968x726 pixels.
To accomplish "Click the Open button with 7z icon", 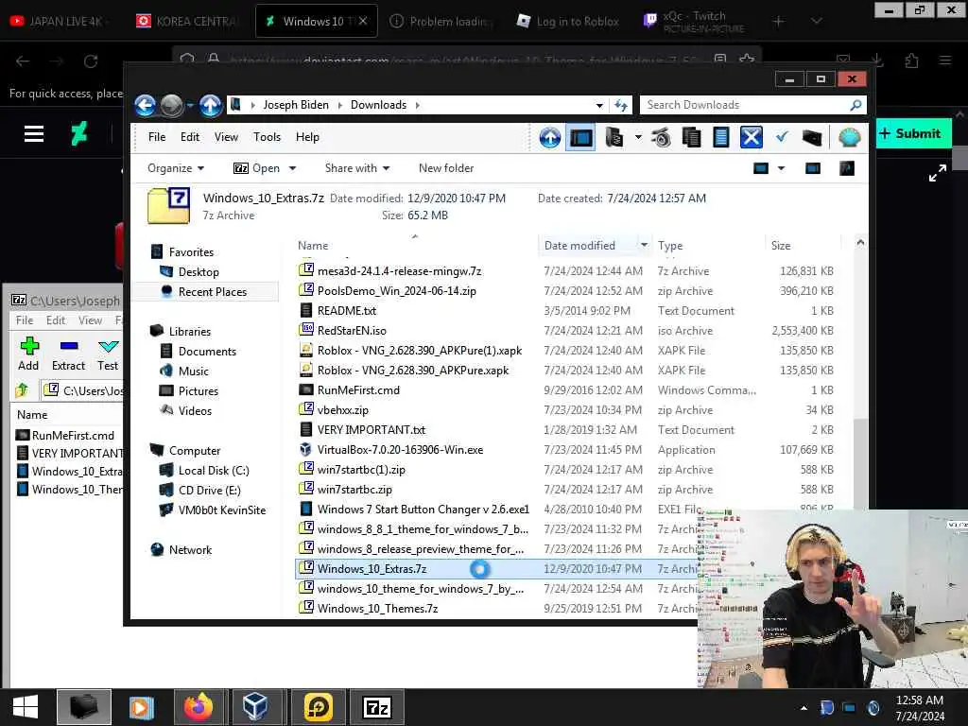I will 256,168.
